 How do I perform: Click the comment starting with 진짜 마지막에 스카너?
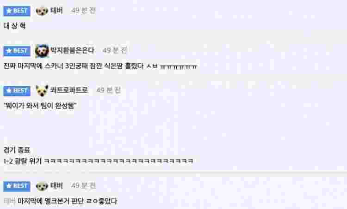tap(100, 66)
